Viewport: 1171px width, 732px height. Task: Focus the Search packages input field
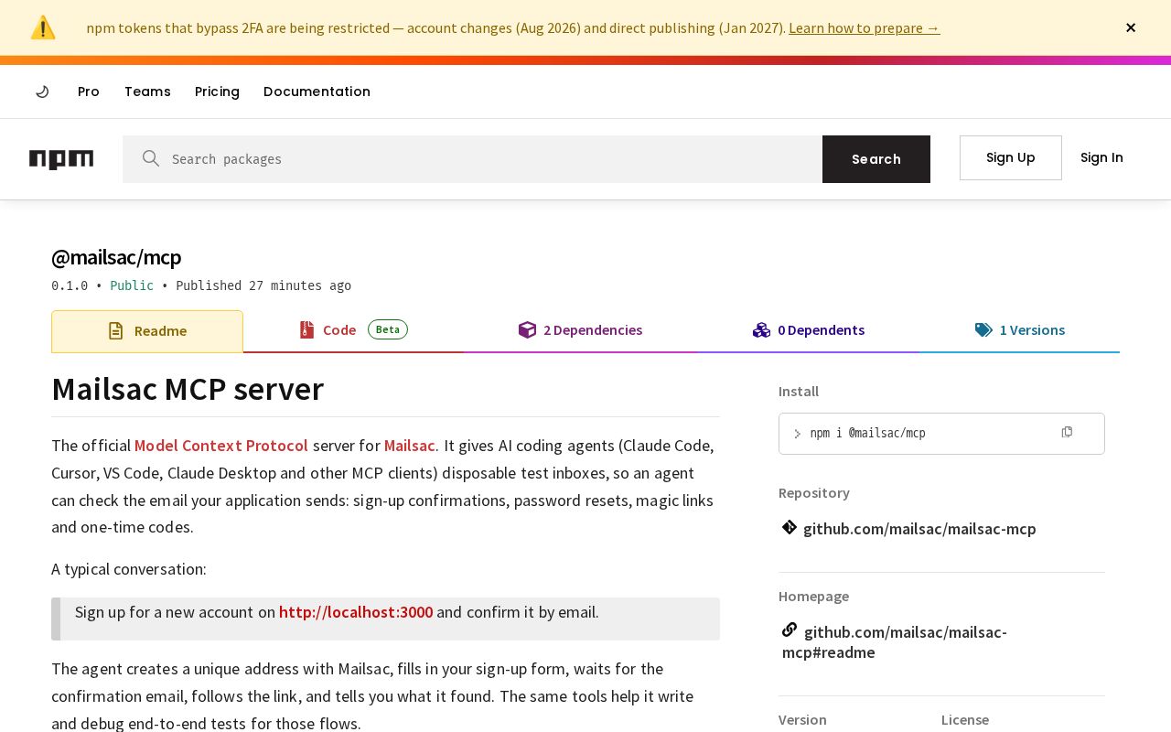[x=472, y=159]
